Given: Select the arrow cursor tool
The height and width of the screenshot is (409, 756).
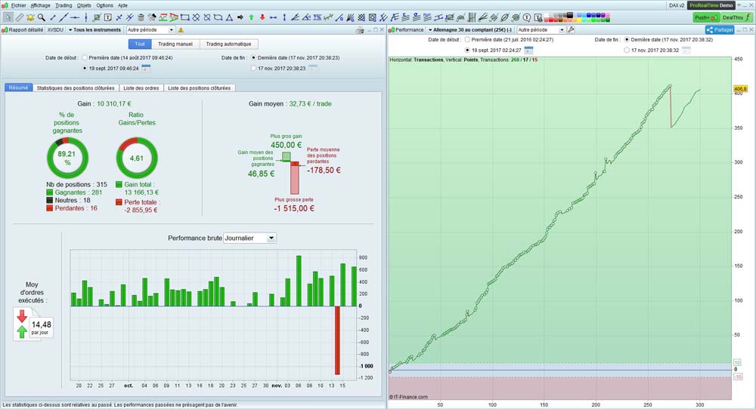Looking at the screenshot, I should click(8, 18).
